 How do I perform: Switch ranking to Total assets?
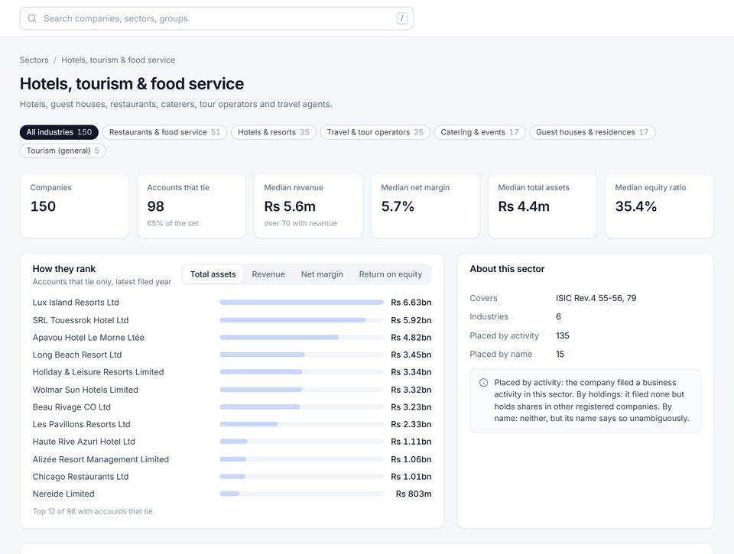click(x=213, y=274)
